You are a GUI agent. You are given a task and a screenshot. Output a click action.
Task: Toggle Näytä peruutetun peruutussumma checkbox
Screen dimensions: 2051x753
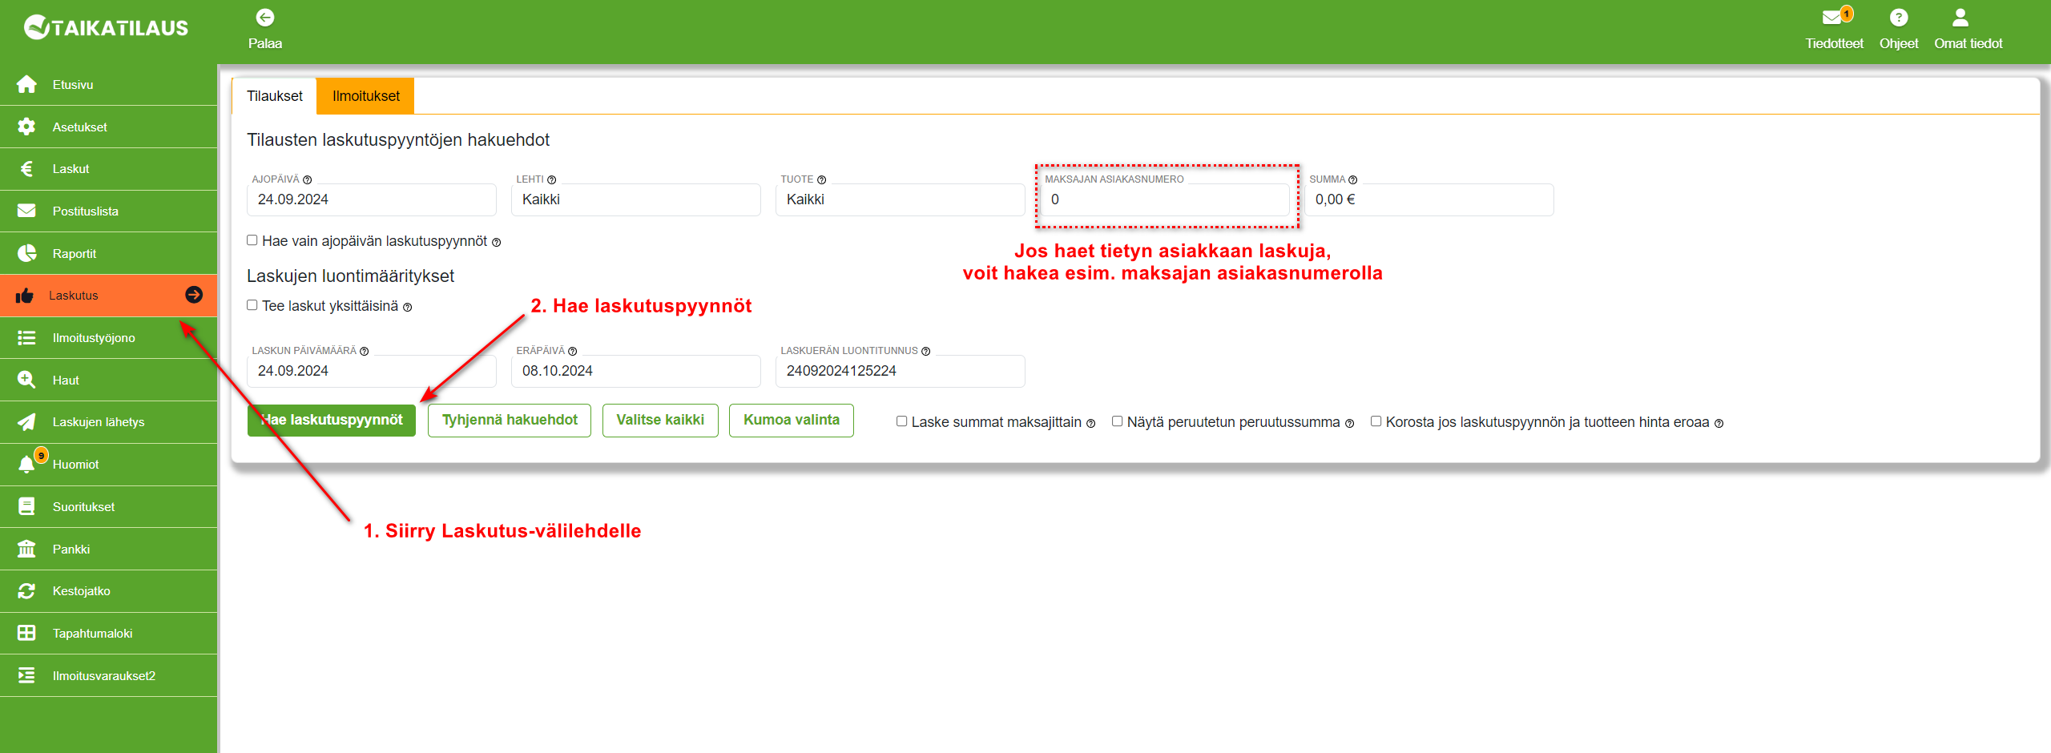(1118, 421)
